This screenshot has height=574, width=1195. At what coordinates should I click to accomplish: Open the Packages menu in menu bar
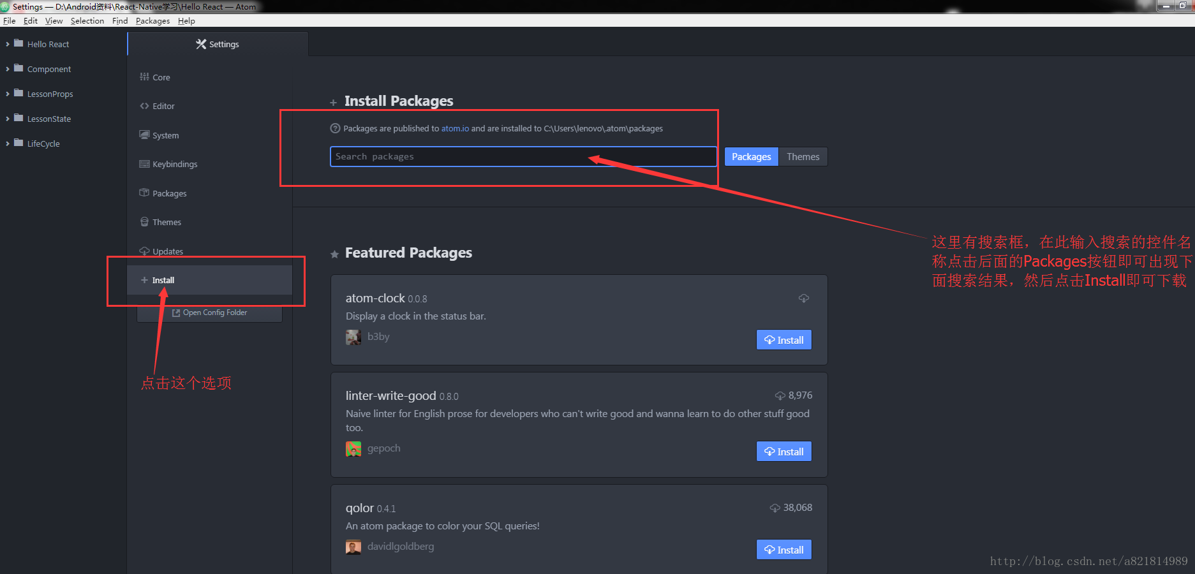[x=152, y=20]
